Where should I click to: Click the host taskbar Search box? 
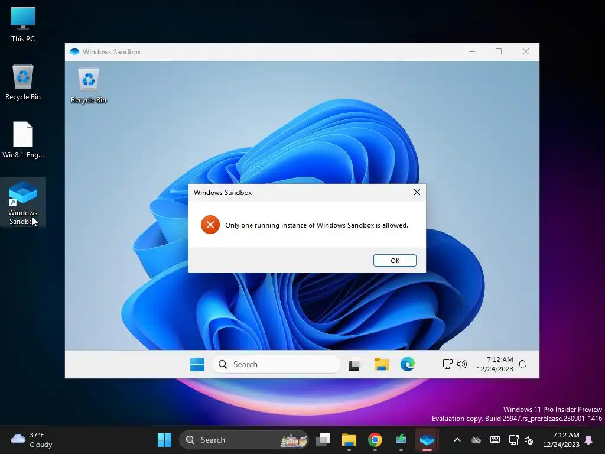click(x=244, y=440)
